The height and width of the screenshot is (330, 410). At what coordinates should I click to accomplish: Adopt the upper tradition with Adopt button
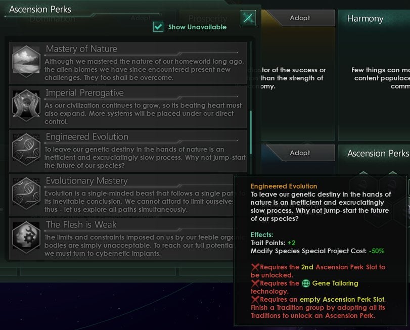click(x=300, y=18)
